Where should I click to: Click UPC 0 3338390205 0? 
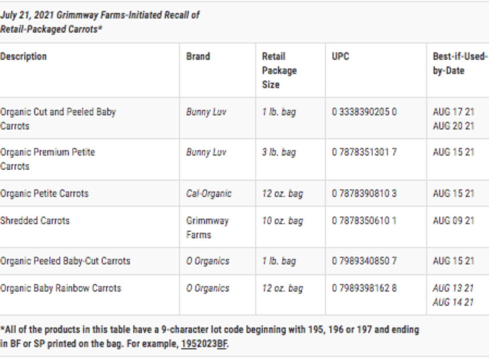(364, 112)
